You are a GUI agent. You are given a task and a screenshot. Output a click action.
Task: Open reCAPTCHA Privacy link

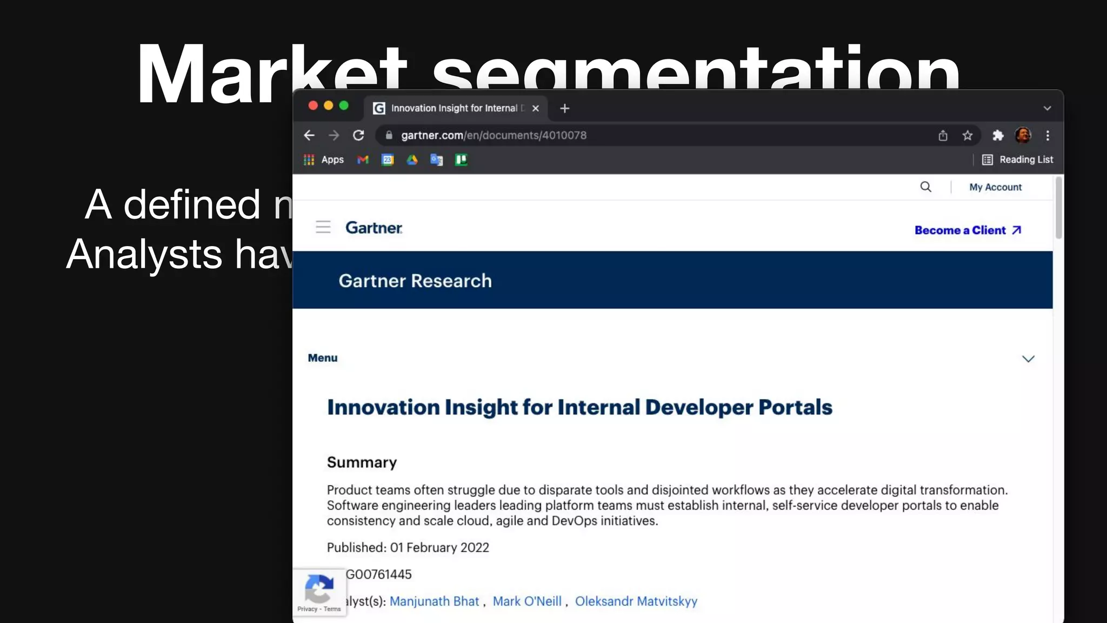point(307,609)
